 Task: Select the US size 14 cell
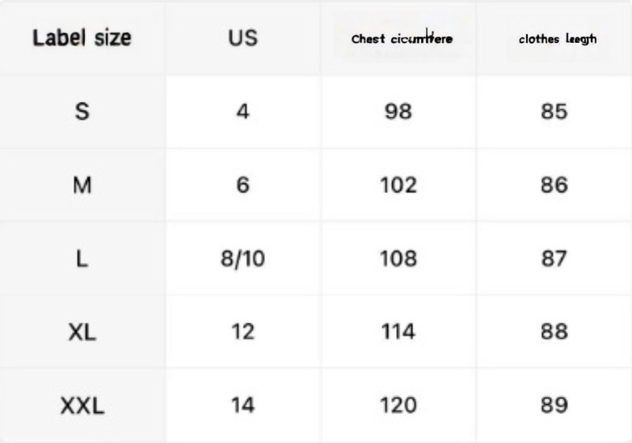242,405
